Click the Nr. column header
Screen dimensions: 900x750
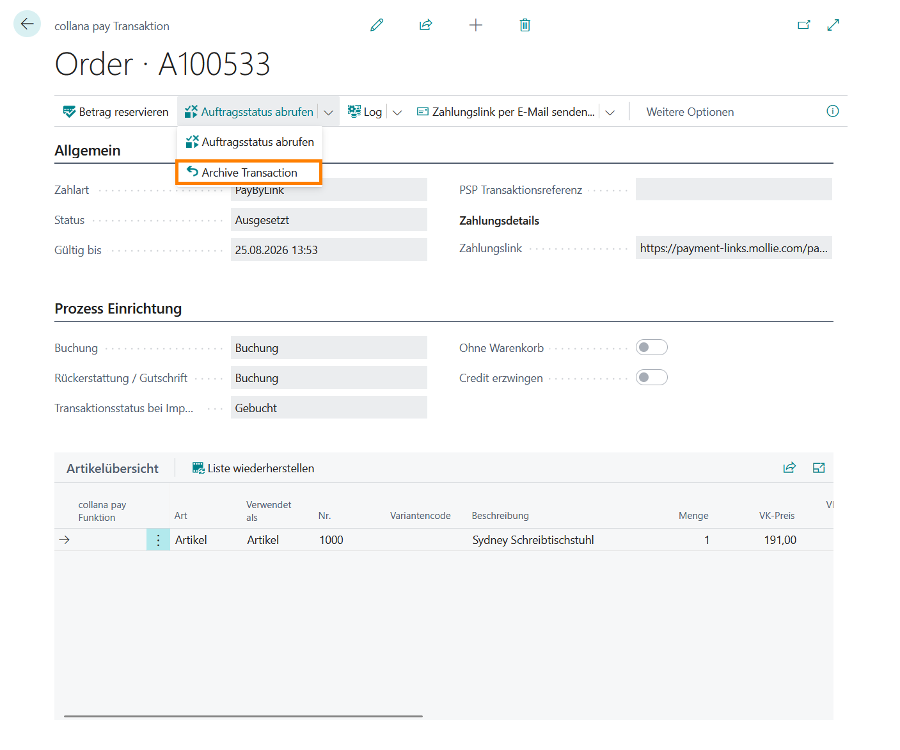324,516
